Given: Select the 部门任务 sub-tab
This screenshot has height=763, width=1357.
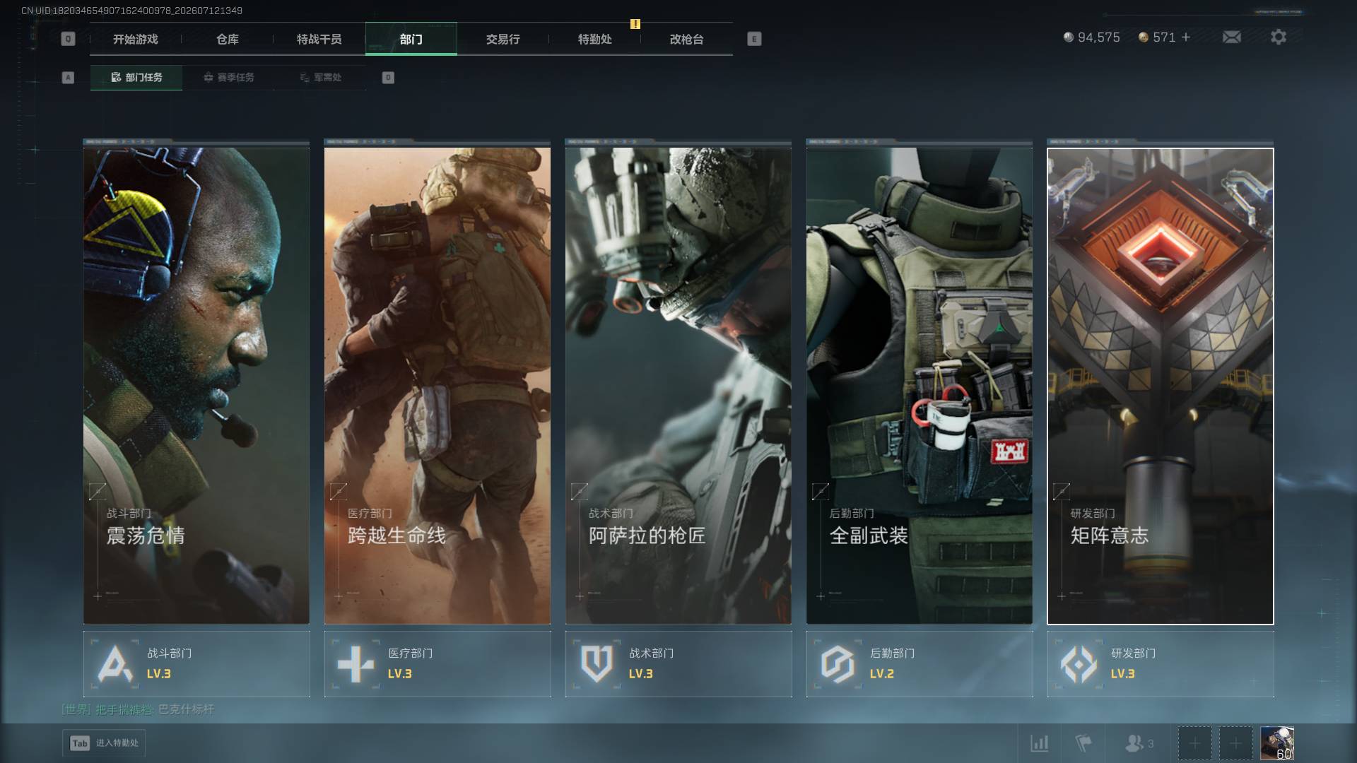Looking at the screenshot, I should click(136, 78).
